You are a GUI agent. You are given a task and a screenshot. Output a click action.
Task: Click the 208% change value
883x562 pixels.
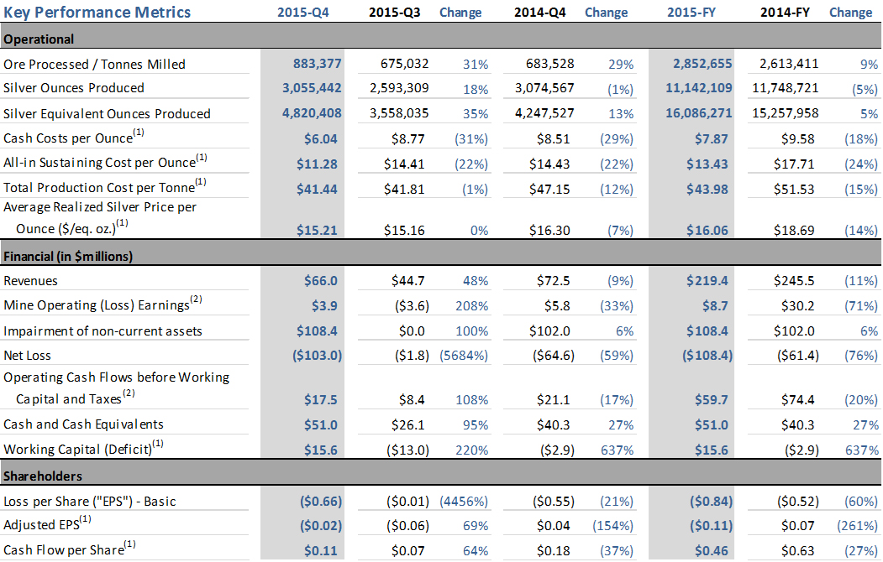[472, 305]
